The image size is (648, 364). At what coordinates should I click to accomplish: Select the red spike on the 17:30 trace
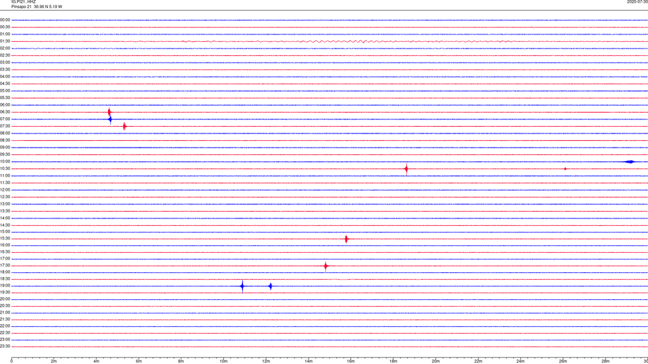325,266
